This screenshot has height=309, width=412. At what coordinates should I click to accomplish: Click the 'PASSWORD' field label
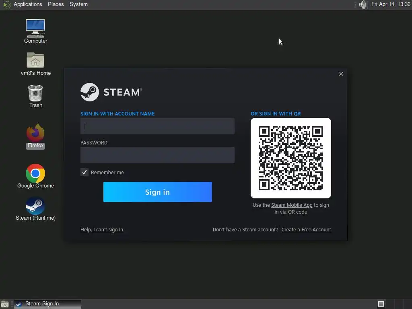tap(94, 143)
